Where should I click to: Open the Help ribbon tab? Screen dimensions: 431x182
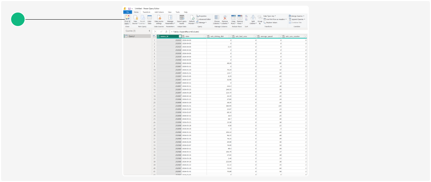pyautogui.click(x=185, y=12)
